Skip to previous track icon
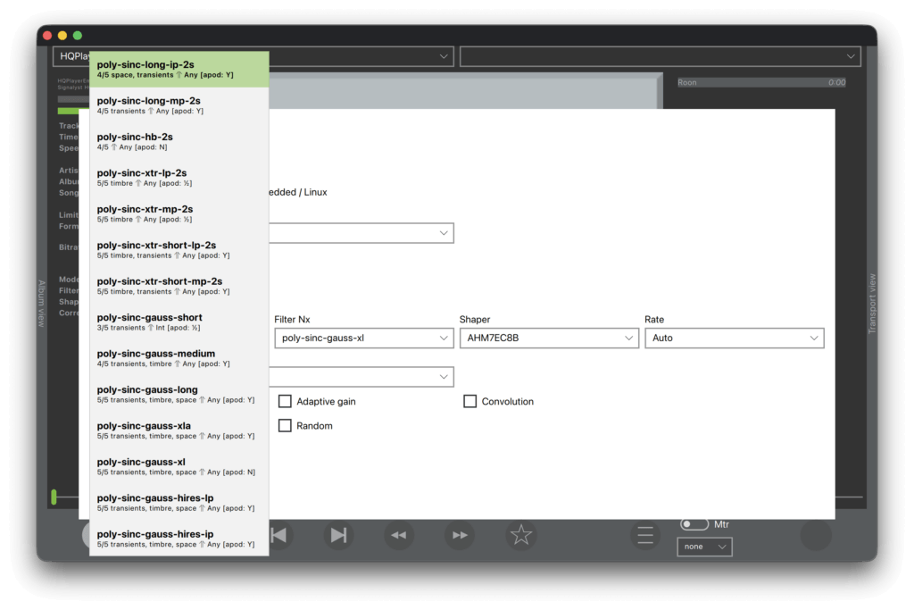Screen dimensions: 914x610 click(279, 535)
